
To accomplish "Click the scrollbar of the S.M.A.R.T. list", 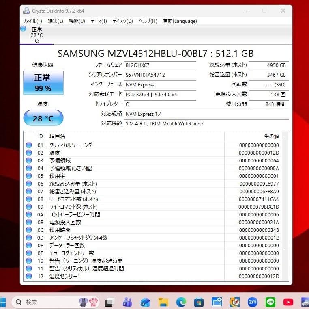I will (285, 194).
